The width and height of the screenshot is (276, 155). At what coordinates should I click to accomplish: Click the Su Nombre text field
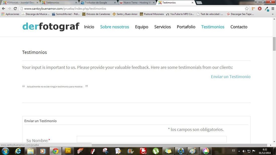pyautogui.click(x=152, y=139)
